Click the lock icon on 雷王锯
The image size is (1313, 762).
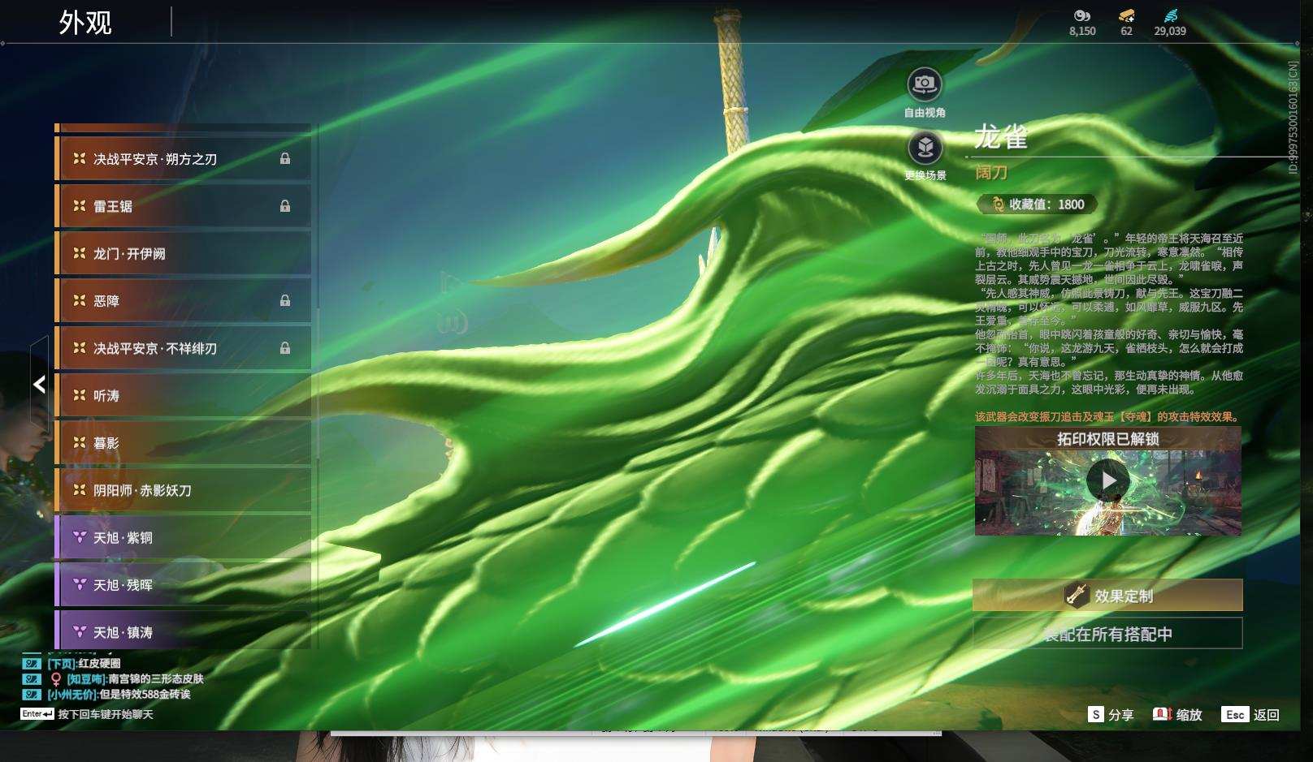coord(285,205)
